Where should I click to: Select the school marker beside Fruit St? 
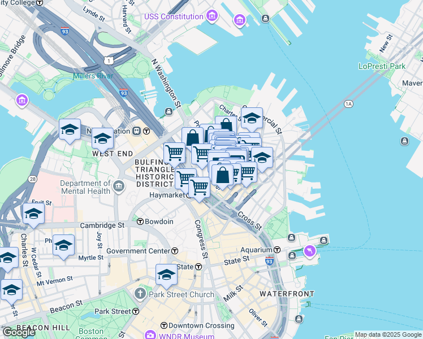(x=34, y=214)
